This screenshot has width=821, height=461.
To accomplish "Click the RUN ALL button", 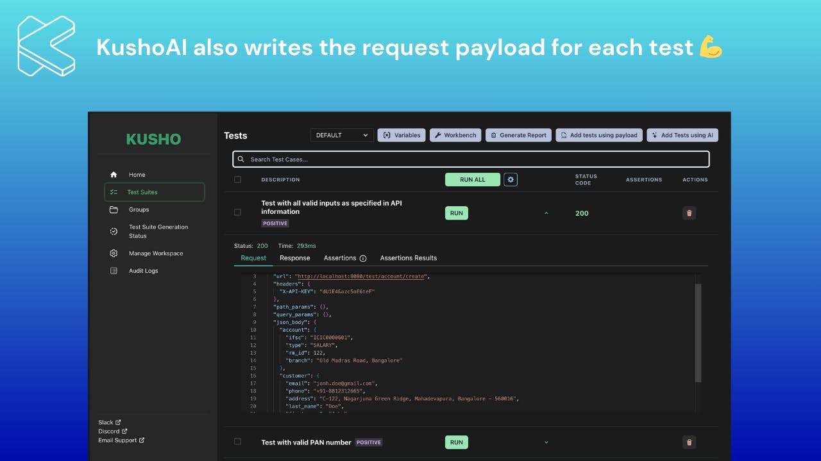I will (x=473, y=180).
